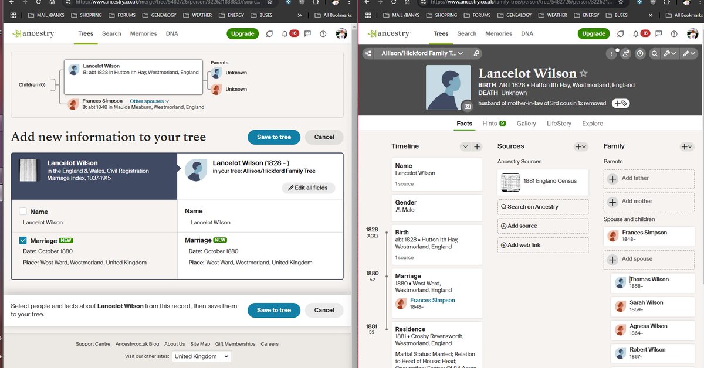
Task: Open the Allison/Hickford Family Tree dropdown
Action: (422, 53)
